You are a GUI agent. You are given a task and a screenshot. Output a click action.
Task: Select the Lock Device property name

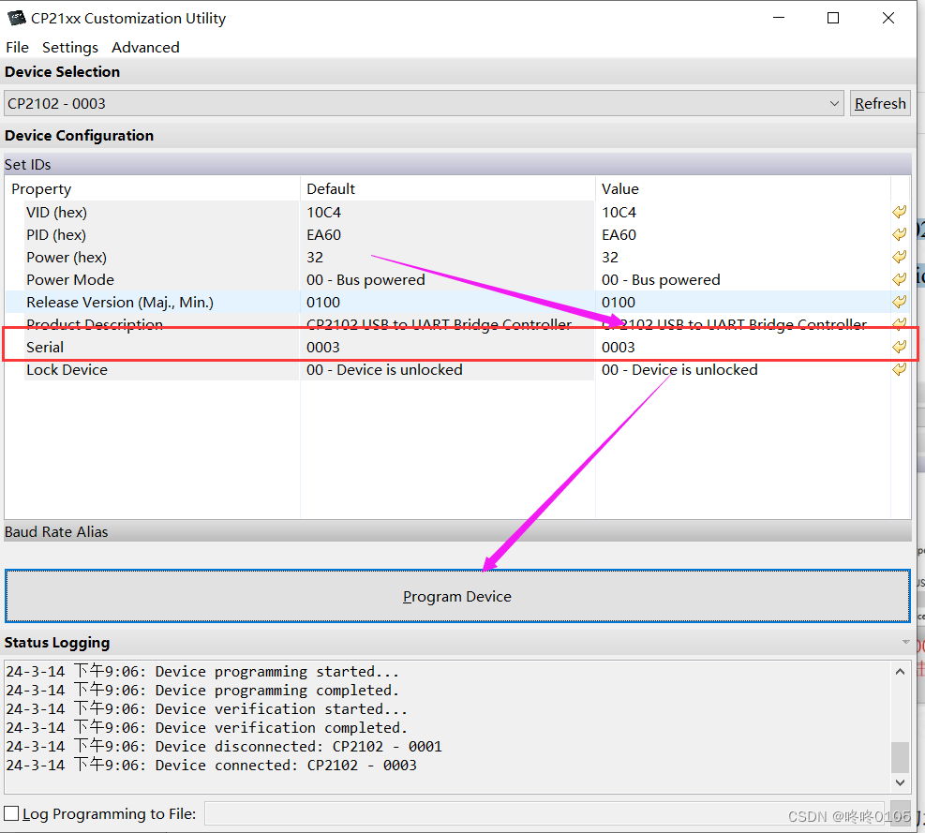tap(67, 369)
